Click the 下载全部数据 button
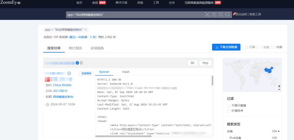The width and height of the screenshot is (294, 140). 226,47
